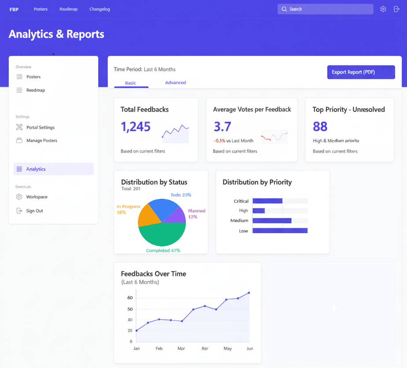The height and width of the screenshot is (368, 407).
Task: Click the Portal Settings tools icon
Action: point(19,127)
